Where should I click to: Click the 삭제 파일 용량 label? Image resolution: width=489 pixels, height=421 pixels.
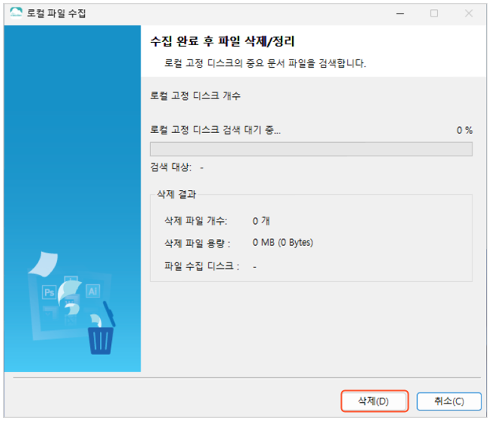coord(198,243)
